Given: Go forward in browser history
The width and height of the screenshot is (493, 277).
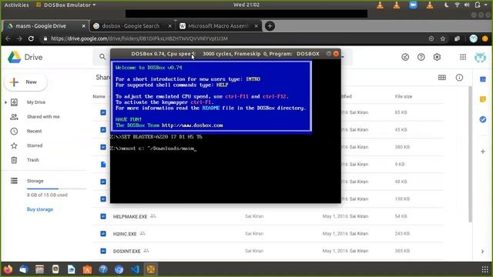Looking at the screenshot, I should coord(19,38).
